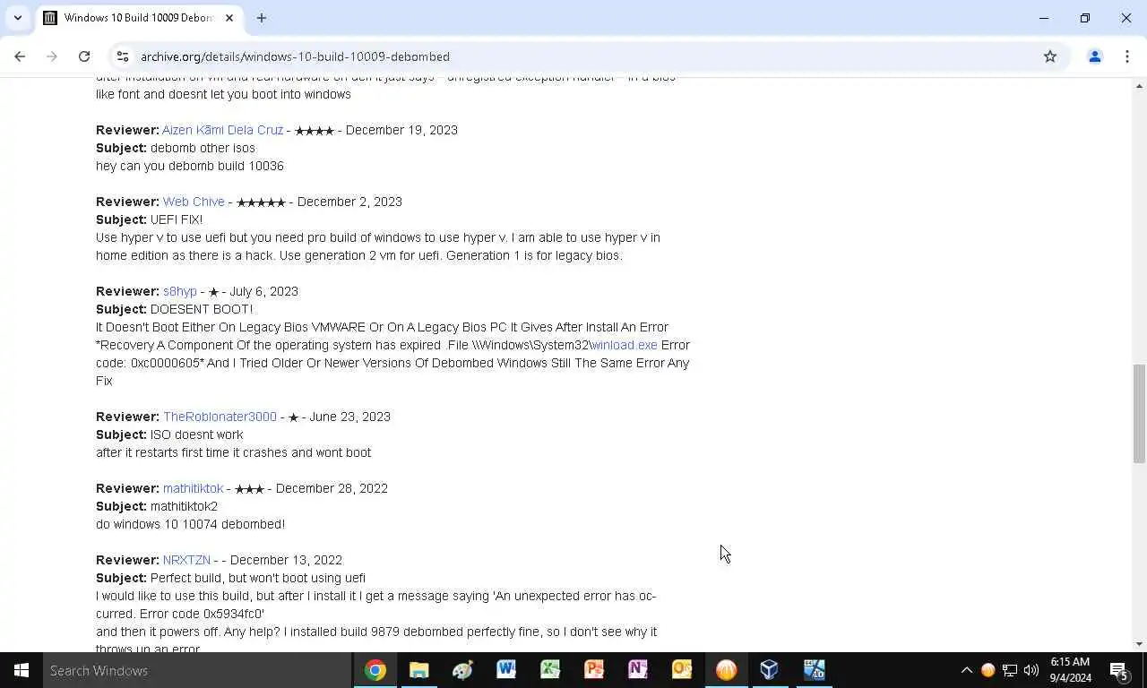Viewport: 1147px width, 688px height.
Task: Open reviewer Web Chive profile
Action: tap(194, 202)
